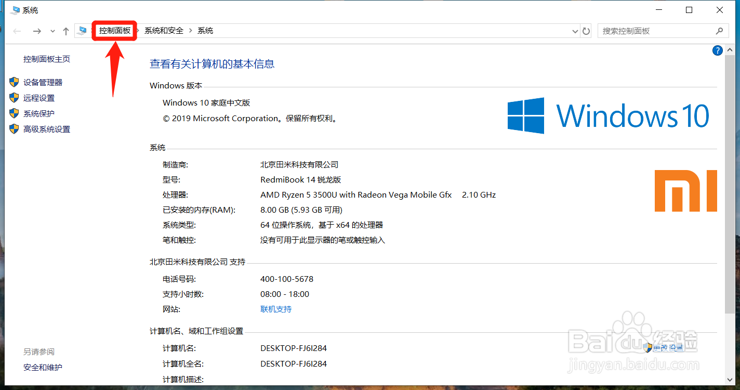This screenshot has width=740, height=390.
Task: Click the window's system icon in title bar
Action: pyautogui.click(x=15, y=10)
